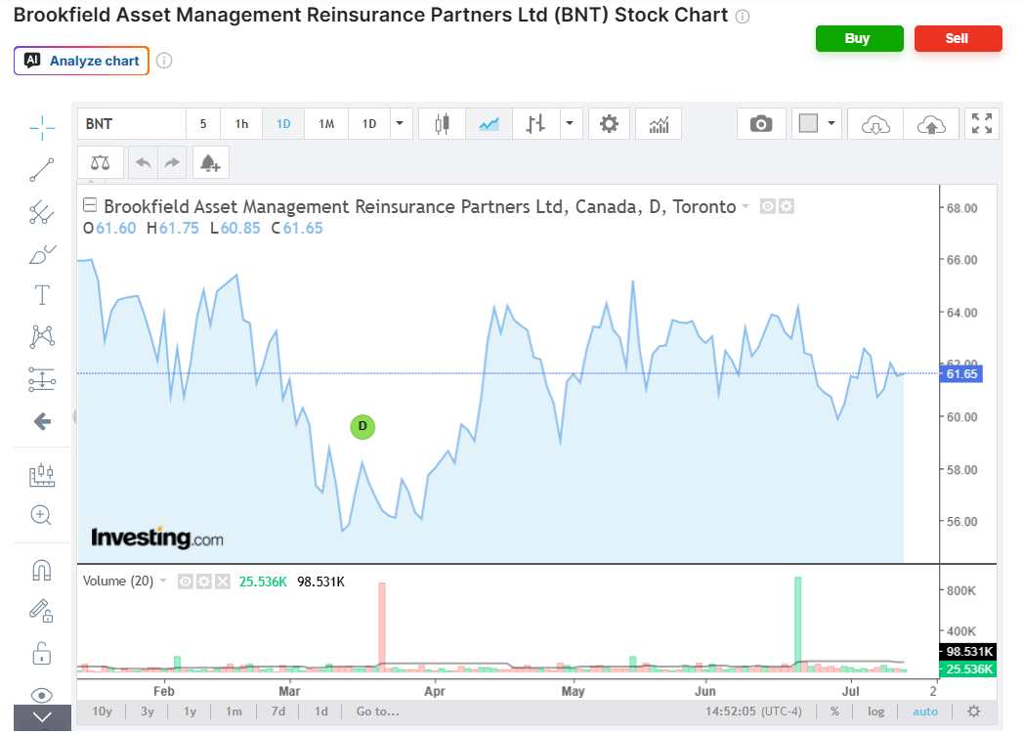Save chart to cloud
The width and height of the screenshot is (1023, 733).
pyautogui.click(x=931, y=124)
